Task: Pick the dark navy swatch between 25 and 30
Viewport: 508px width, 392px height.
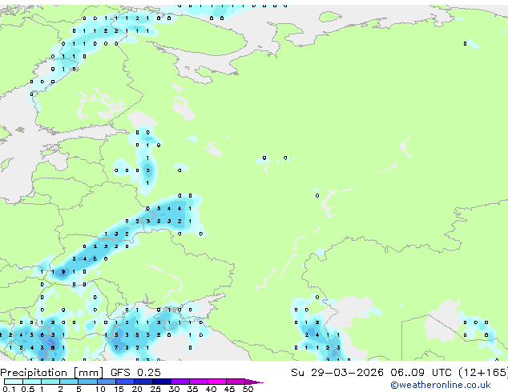Action: pyautogui.click(x=161, y=382)
